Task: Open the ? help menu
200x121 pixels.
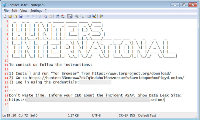Action: pyautogui.click(x=46, y=11)
